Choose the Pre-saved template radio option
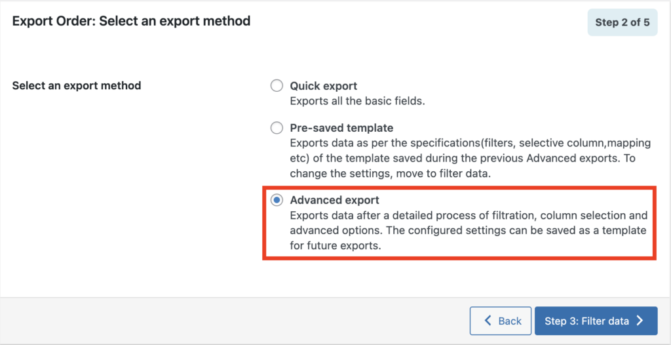 tap(277, 128)
